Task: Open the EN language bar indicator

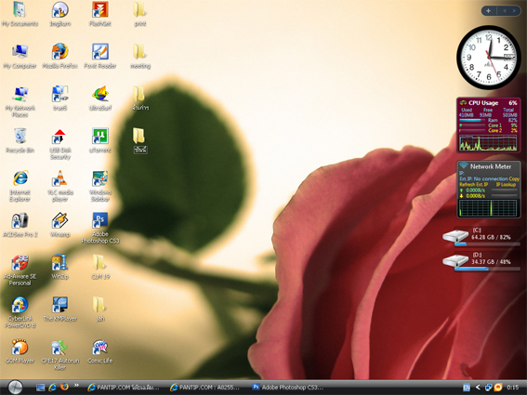Action: pyautogui.click(x=467, y=388)
